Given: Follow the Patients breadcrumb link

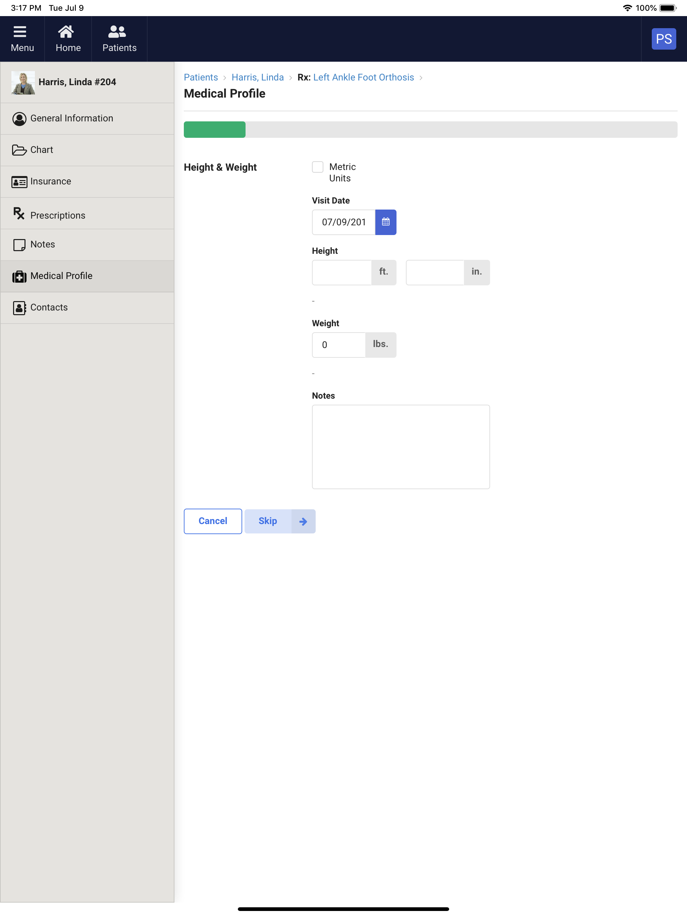Looking at the screenshot, I should tap(201, 77).
